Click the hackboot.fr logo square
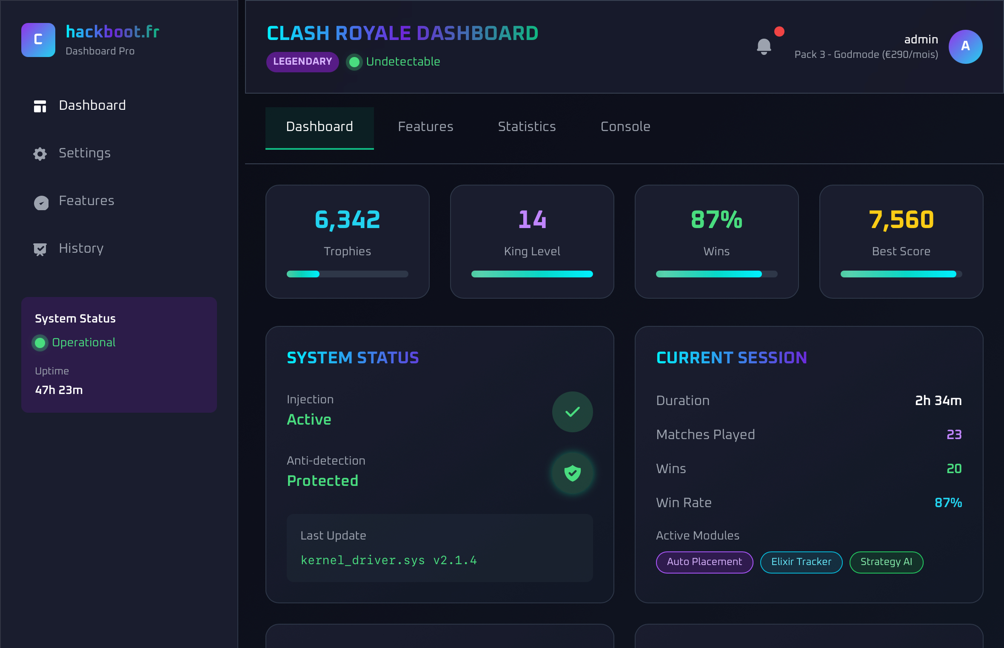This screenshot has width=1004, height=648. click(x=38, y=40)
